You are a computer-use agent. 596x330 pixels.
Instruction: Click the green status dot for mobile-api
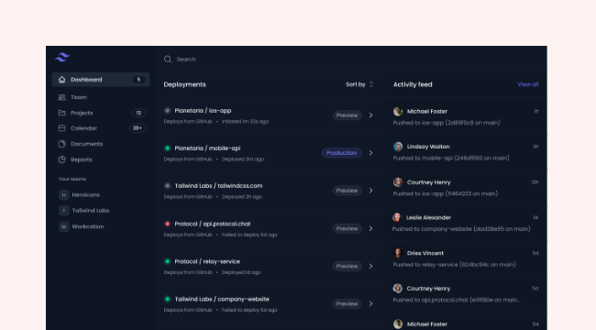click(x=167, y=148)
